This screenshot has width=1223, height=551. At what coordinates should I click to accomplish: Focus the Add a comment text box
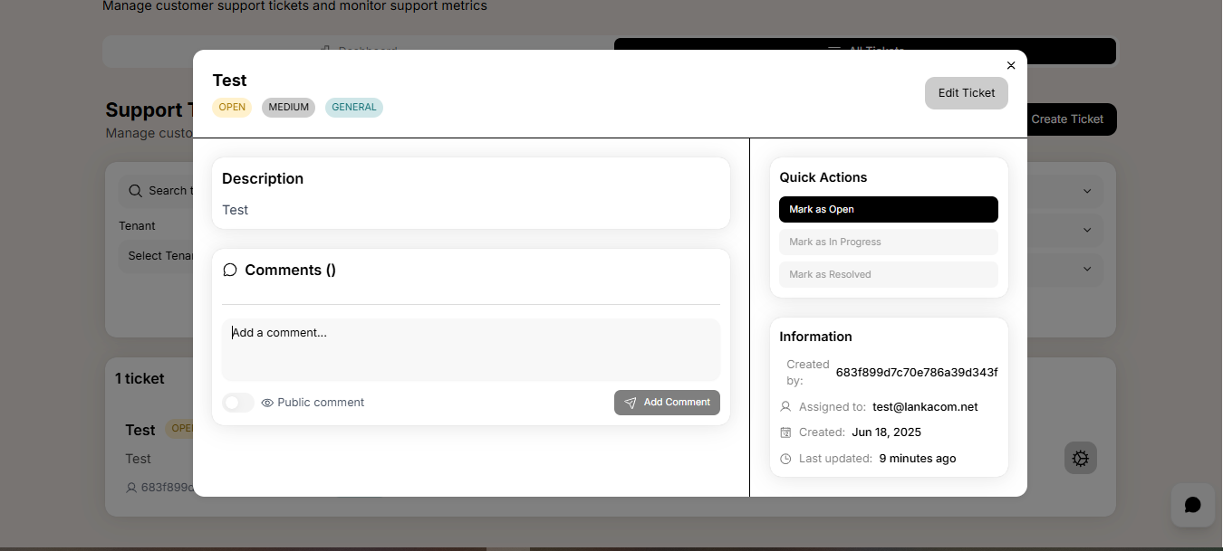[470, 349]
